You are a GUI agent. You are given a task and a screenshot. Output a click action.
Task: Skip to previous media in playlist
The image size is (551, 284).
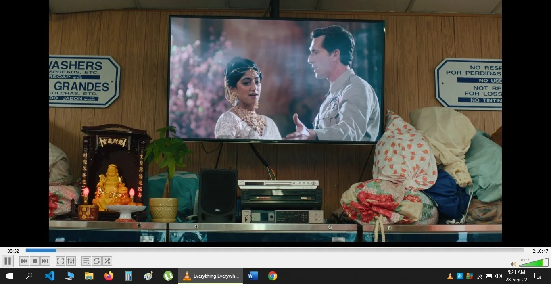coord(24,261)
